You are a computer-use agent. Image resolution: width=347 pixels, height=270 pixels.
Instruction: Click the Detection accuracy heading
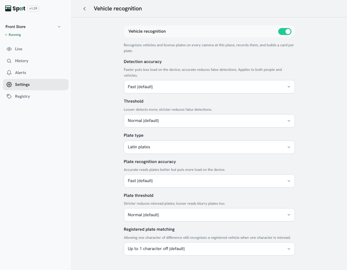click(143, 62)
